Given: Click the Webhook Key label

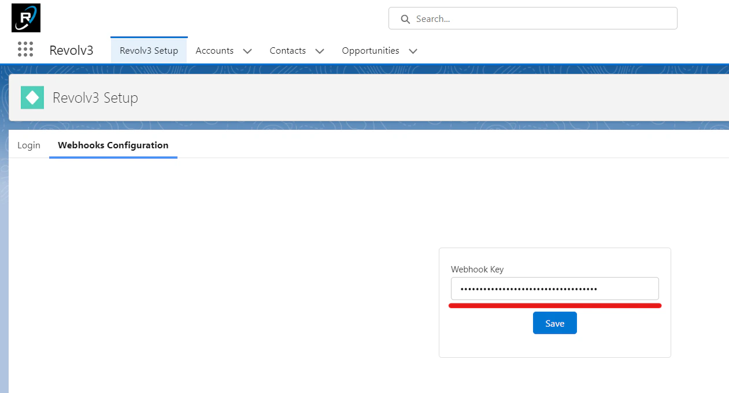Looking at the screenshot, I should pos(478,270).
